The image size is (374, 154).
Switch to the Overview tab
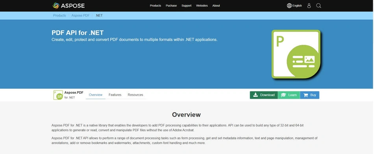pyautogui.click(x=96, y=95)
